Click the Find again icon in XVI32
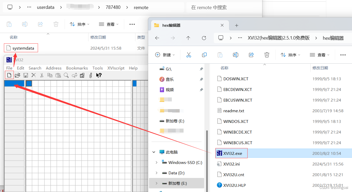 point(74,75)
